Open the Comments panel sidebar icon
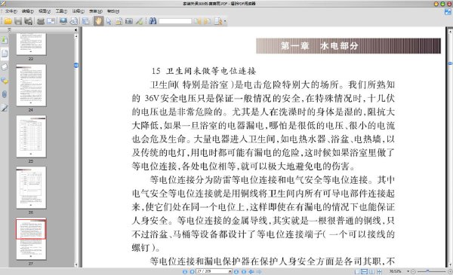453x275 pixels. 5,81
